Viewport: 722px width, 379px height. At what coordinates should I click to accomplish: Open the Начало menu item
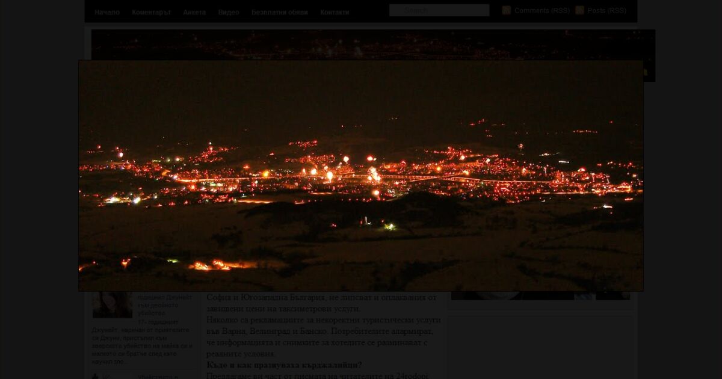point(107,12)
